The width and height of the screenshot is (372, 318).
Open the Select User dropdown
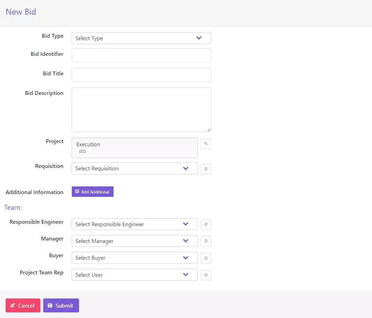point(134,275)
